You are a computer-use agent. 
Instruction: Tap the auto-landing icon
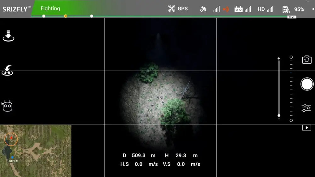[9, 36]
